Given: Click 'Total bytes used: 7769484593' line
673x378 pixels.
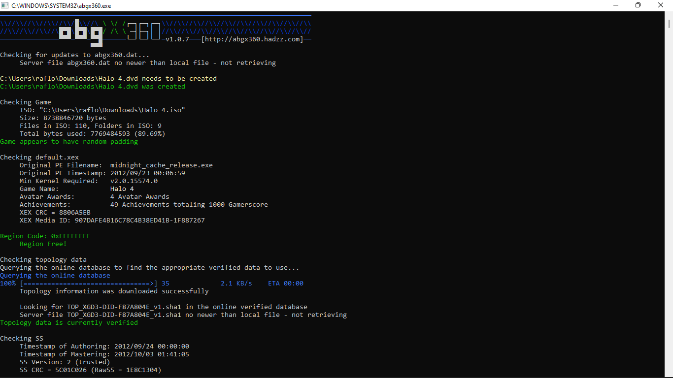Looking at the screenshot, I should pyautogui.click(x=93, y=134).
